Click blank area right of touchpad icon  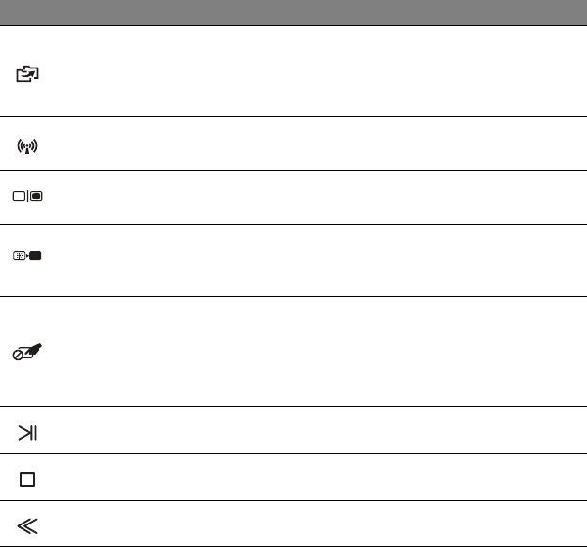(319, 352)
